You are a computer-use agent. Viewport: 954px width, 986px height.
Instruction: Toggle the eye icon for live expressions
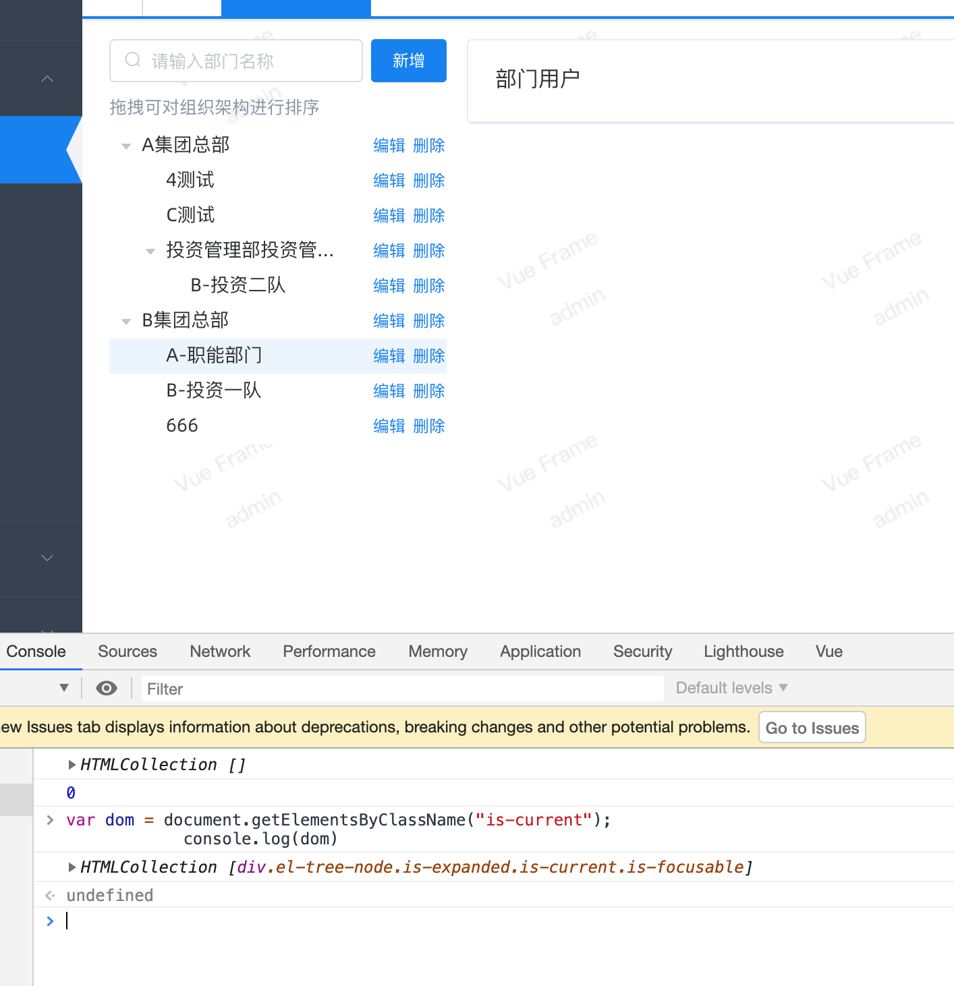107,688
